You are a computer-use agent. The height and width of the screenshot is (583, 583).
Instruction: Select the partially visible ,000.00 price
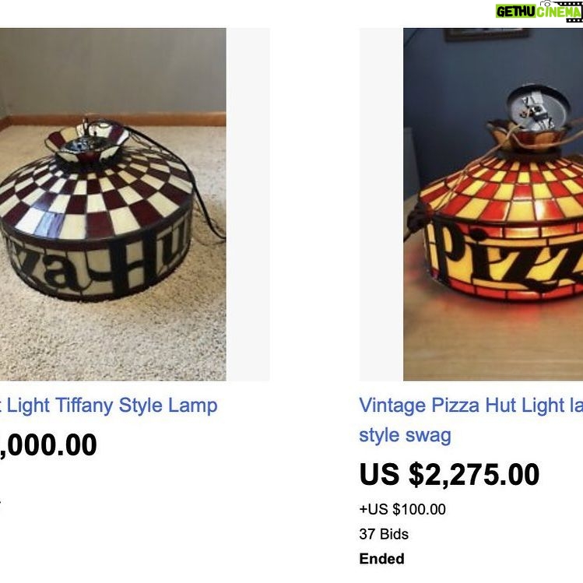click(x=48, y=444)
